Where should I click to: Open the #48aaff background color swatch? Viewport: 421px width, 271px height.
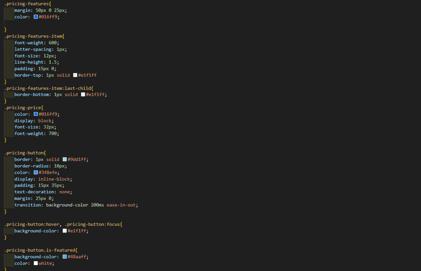pos(65,257)
